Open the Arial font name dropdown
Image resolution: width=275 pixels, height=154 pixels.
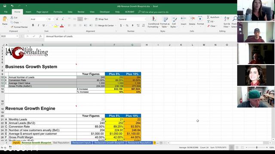(47, 19)
